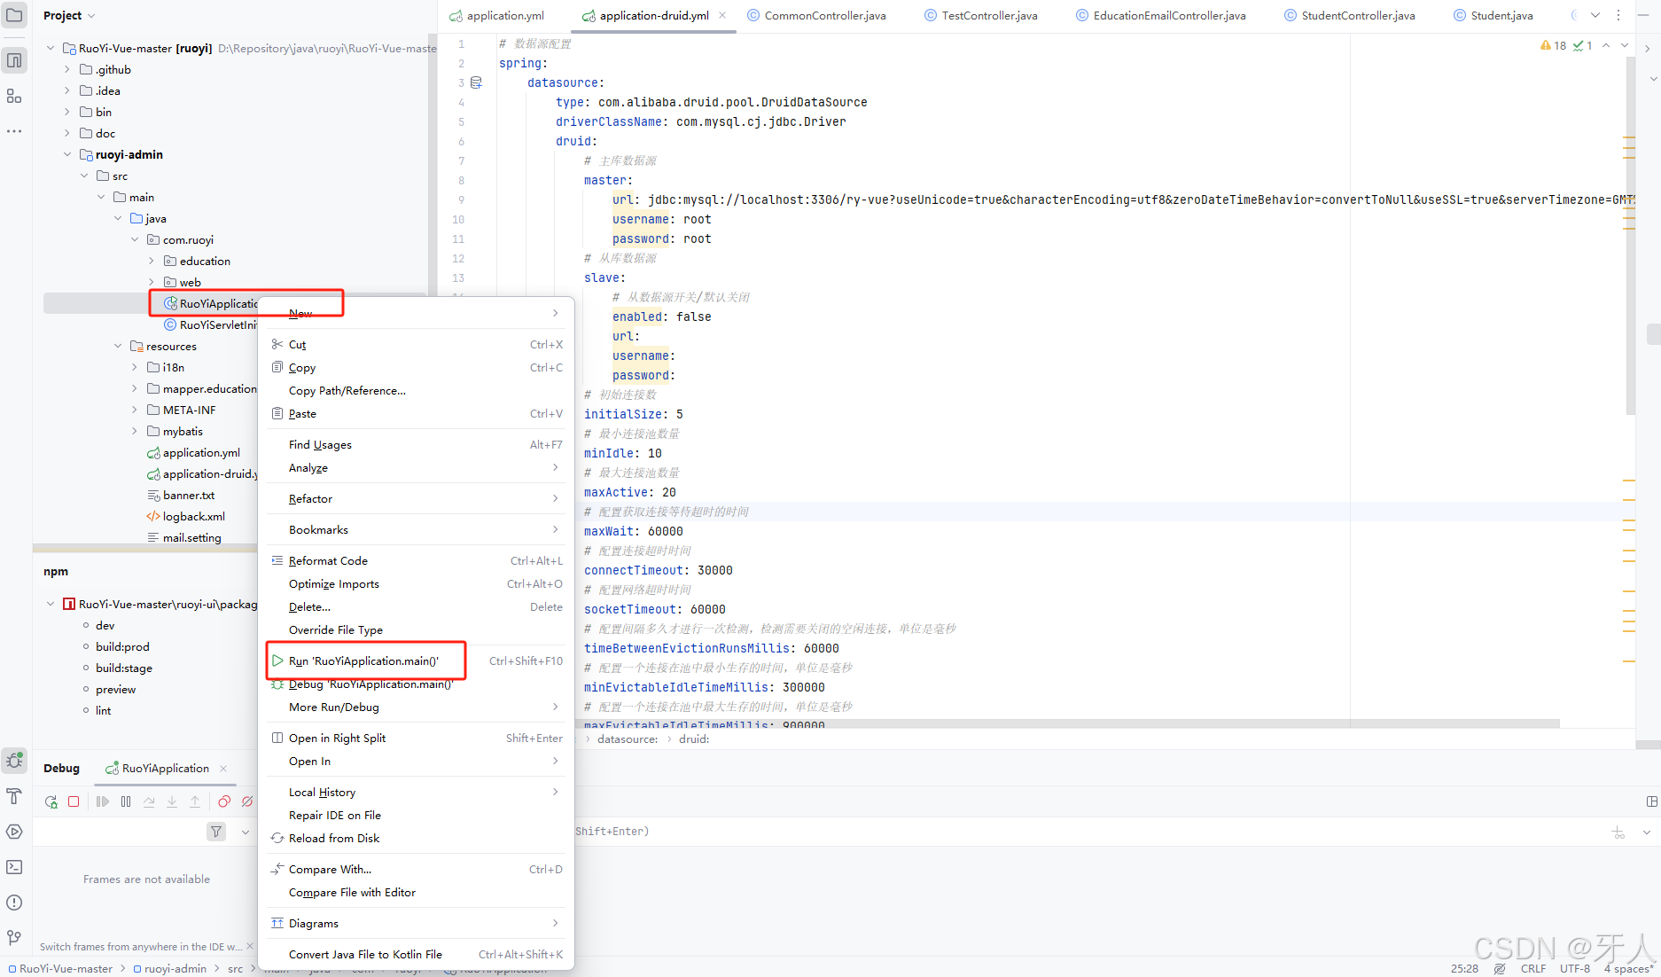Image resolution: width=1661 pixels, height=977 pixels.
Task: Click the warnings count indicator 18
Action: coord(1554,45)
